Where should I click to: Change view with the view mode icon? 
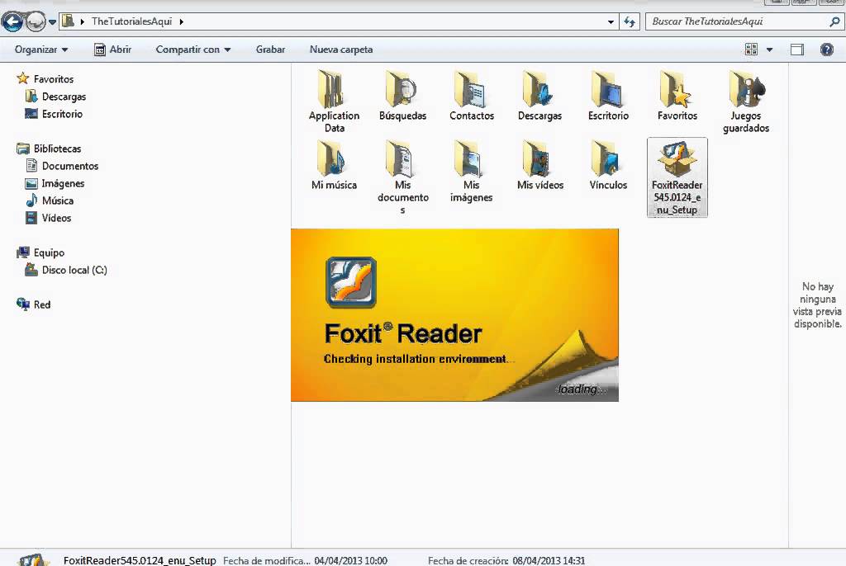(751, 50)
